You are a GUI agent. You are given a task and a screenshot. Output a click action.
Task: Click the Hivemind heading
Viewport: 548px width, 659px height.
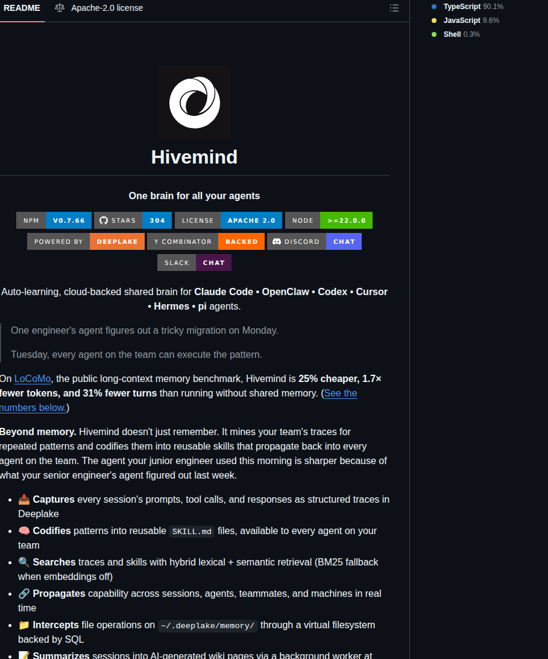point(195,157)
